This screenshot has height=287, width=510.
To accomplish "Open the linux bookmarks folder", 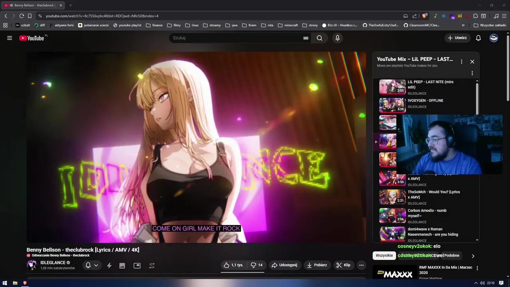I will pos(192,25).
